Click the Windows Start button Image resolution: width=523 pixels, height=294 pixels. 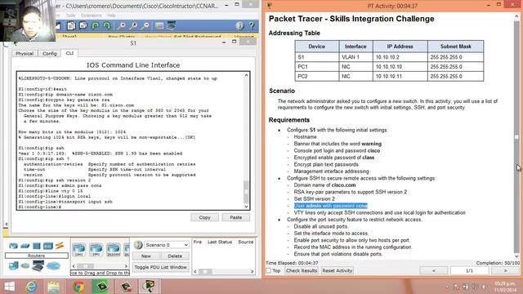click(9, 287)
